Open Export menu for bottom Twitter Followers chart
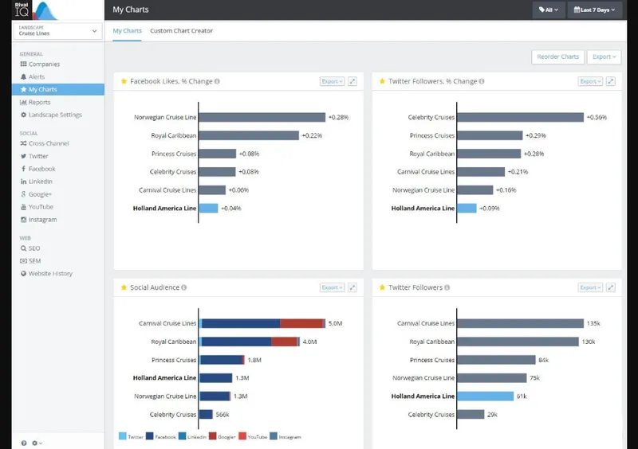 (590, 287)
